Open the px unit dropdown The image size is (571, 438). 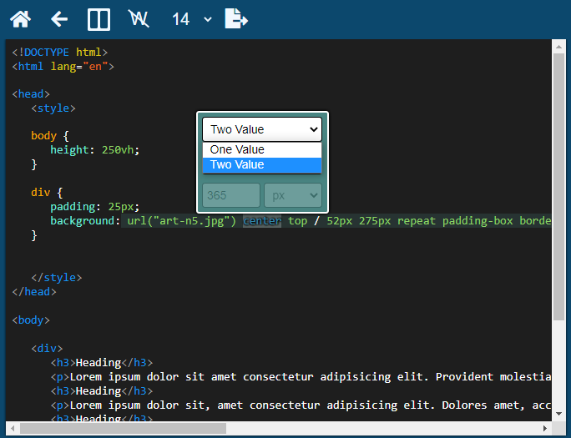coord(293,195)
